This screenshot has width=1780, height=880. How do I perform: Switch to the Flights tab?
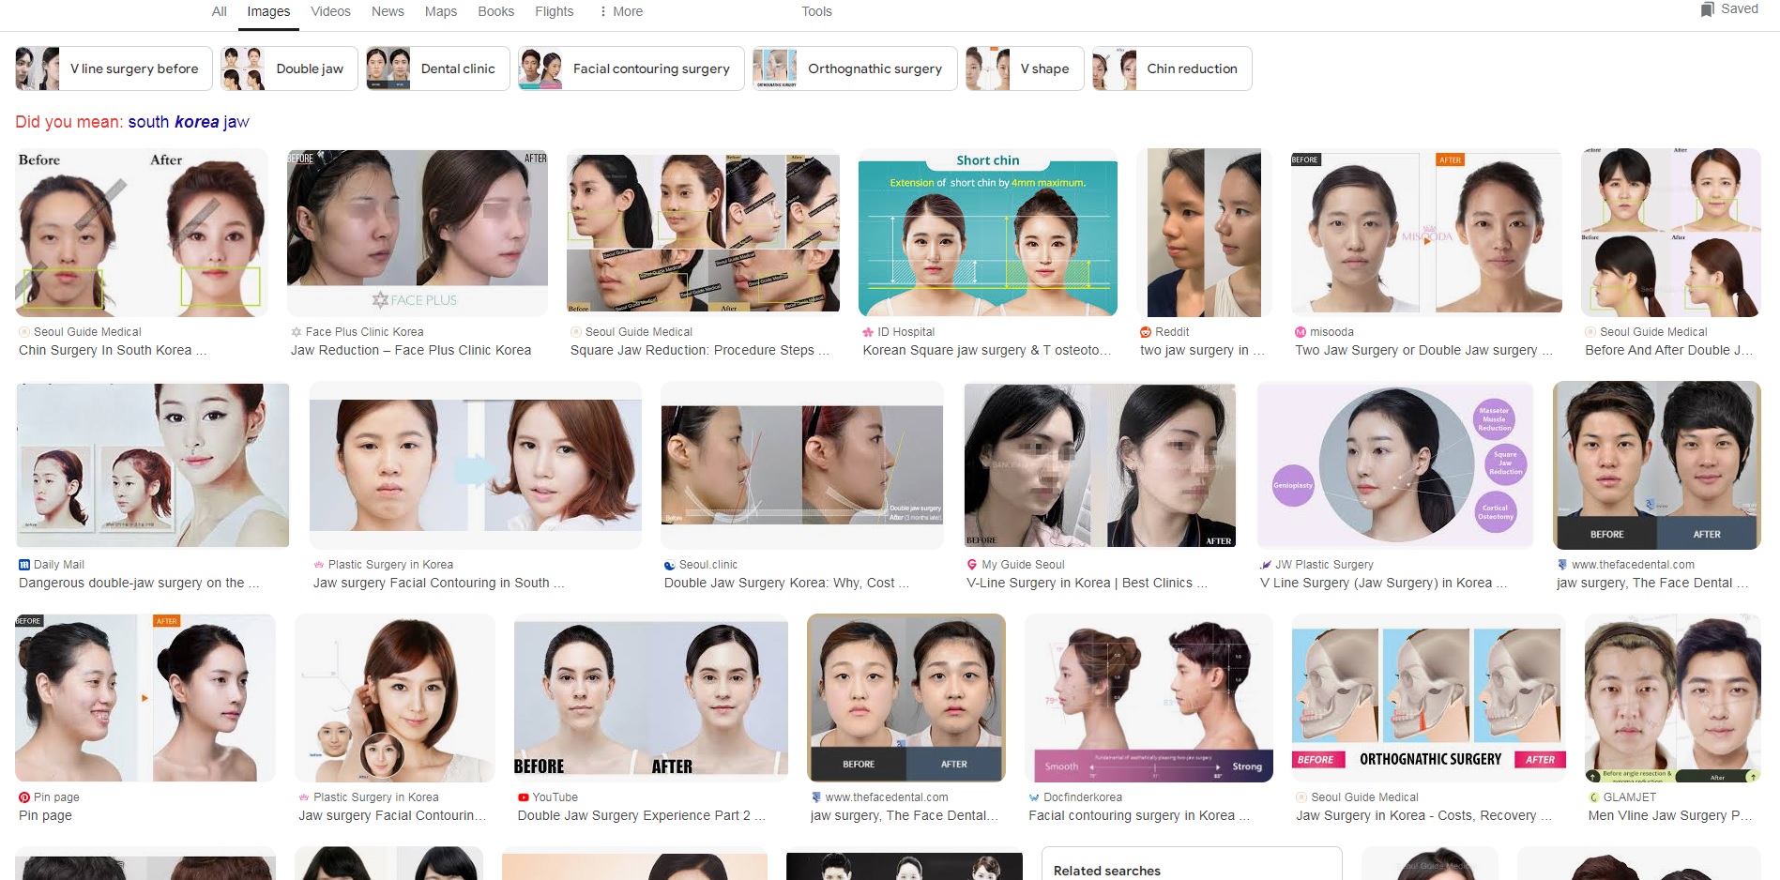click(555, 11)
